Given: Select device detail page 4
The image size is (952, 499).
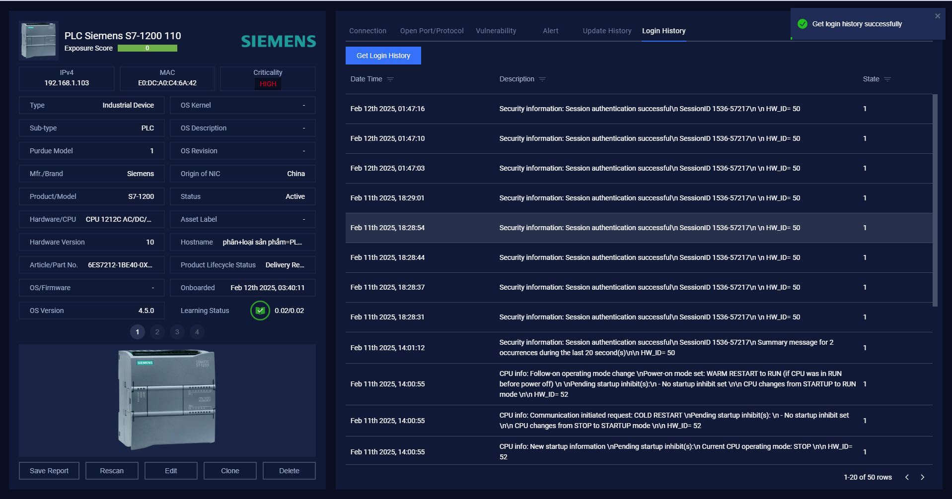Looking at the screenshot, I should [197, 332].
